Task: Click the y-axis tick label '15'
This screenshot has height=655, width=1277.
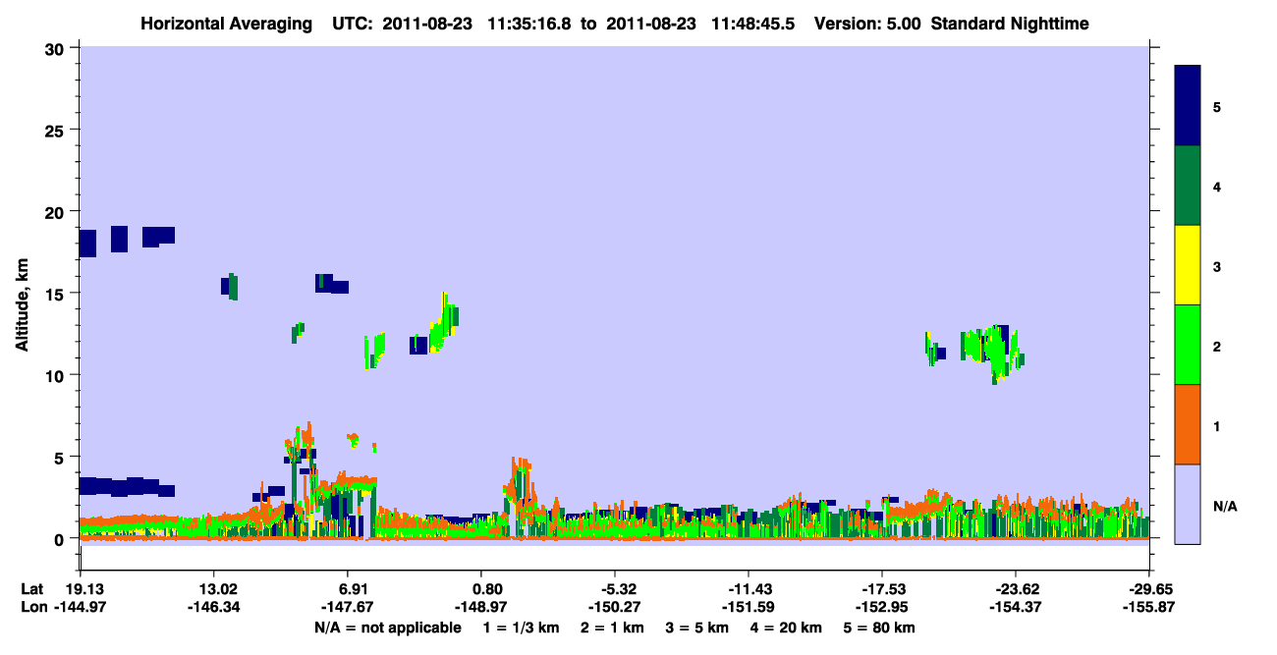Action: click(x=56, y=294)
